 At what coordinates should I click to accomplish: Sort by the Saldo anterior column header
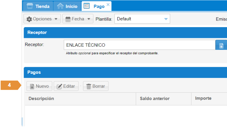[155, 99]
